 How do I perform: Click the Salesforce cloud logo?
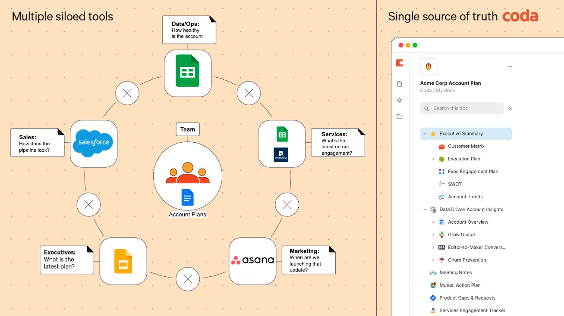point(94,143)
